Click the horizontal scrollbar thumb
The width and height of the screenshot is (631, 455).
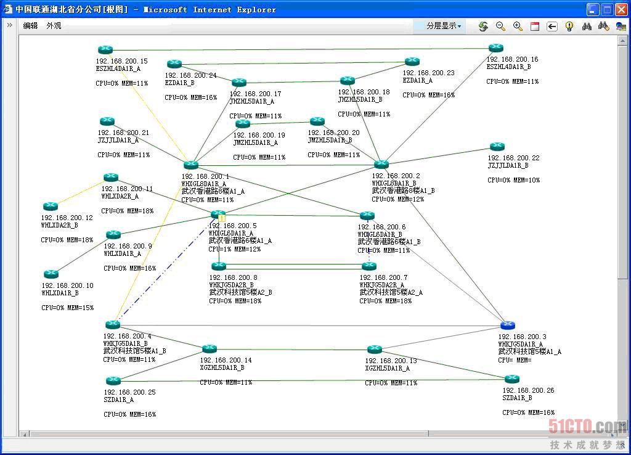(229, 434)
